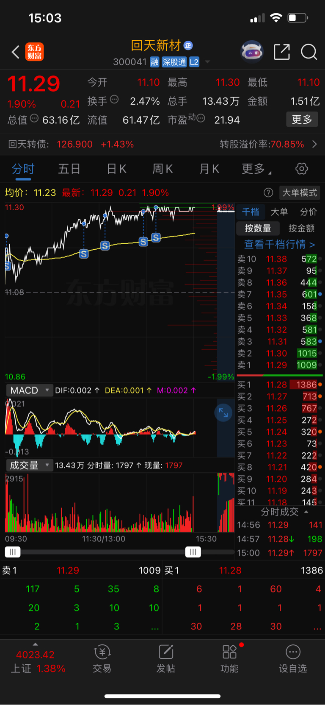Tap the 15:00 trade record row
The width and height of the screenshot is (325, 705).
[x=280, y=553]
